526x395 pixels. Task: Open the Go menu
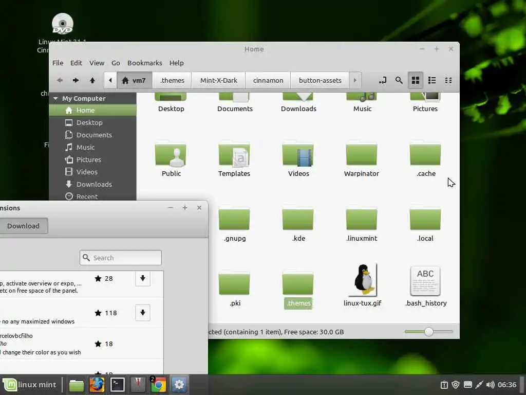coord(116,63)
